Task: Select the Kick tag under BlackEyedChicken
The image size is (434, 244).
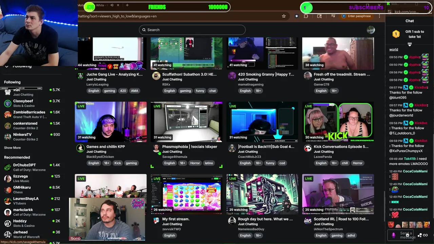Action: (x=118, y=163)
